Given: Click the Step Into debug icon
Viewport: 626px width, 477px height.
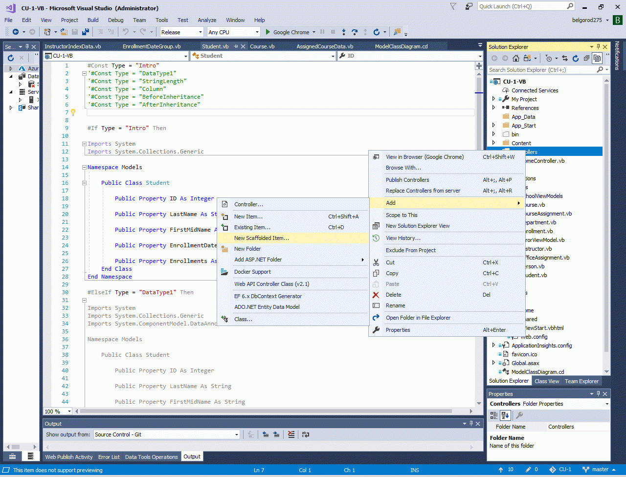Looking at the screenshot, I should (344, 32).
